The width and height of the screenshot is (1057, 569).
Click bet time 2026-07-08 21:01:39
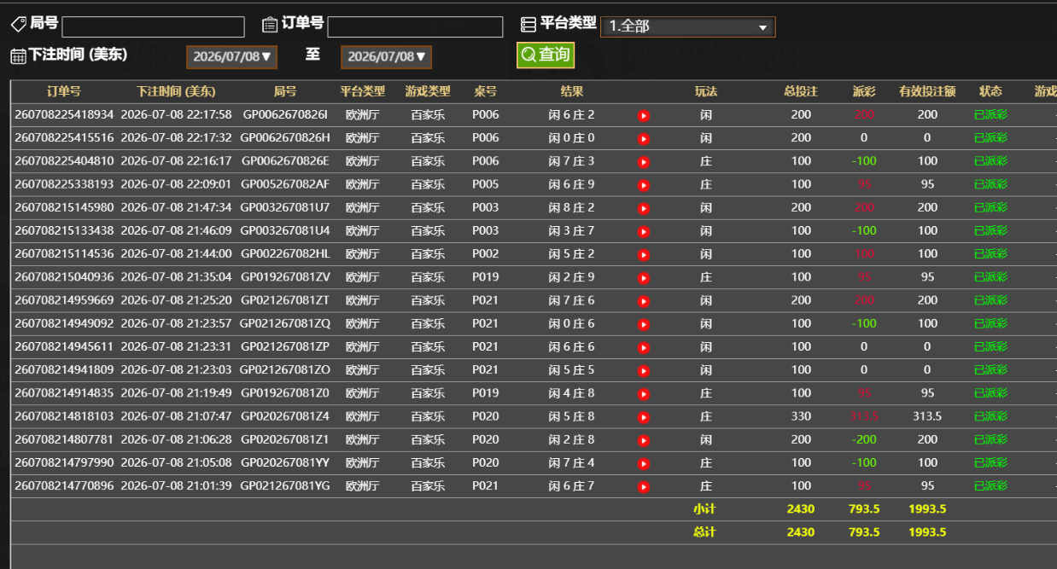(x=176, y=485)
